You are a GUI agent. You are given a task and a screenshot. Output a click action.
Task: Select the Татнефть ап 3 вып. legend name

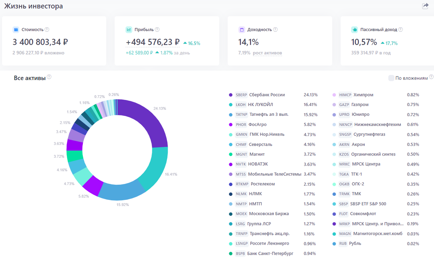[269, 115]
